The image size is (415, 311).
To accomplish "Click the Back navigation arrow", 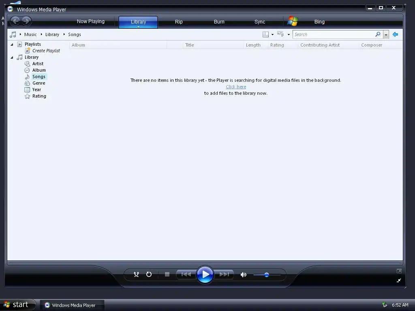I will click(x=16, y=21).
